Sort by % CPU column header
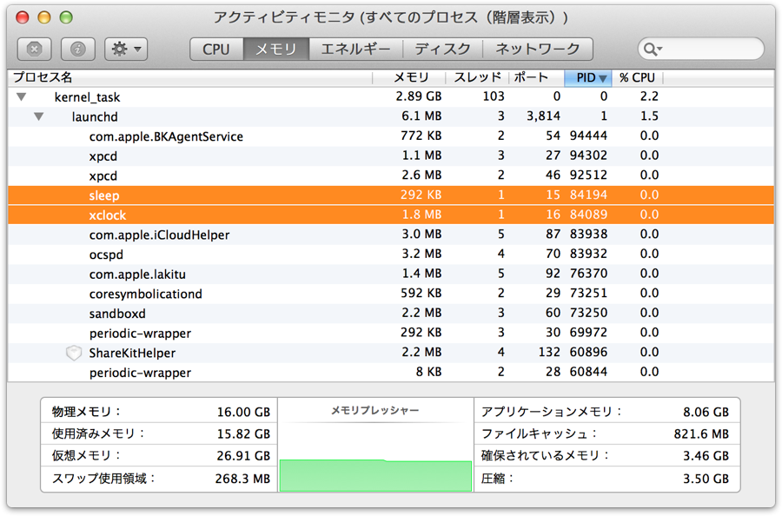The image size is (782, 516). (x=638, y=78)
